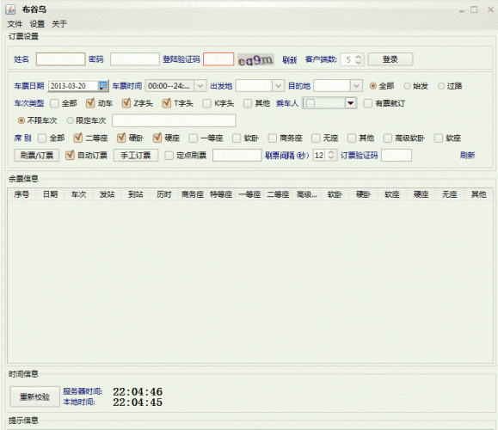Click the 重新校验 button
498x430 pixels.
pyautogui.click(x=35, y=396)
